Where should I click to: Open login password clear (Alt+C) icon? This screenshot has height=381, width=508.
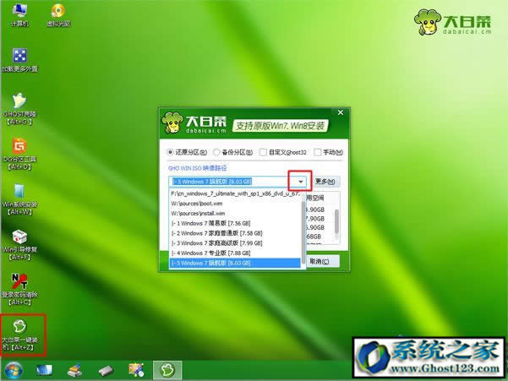coord(19,290)
